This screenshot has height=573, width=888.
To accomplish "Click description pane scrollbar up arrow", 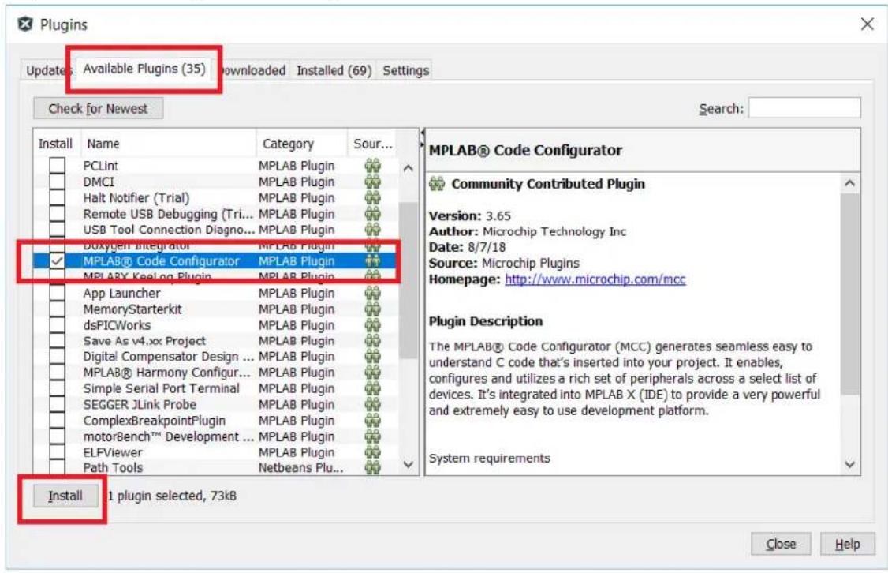I will pos(849,183).
